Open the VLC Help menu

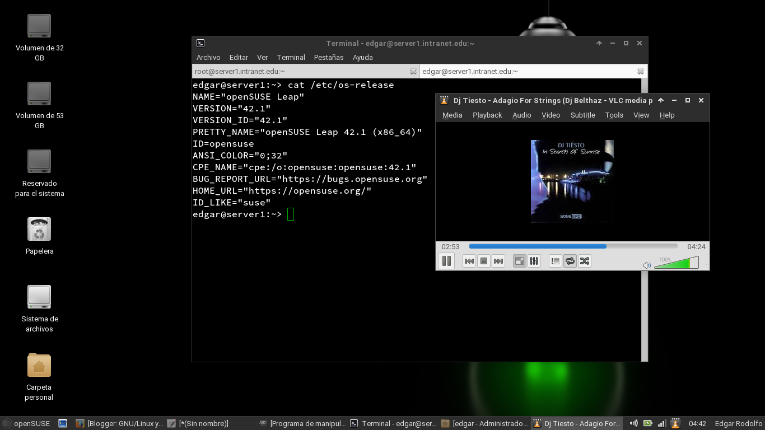tap(667, 115)
